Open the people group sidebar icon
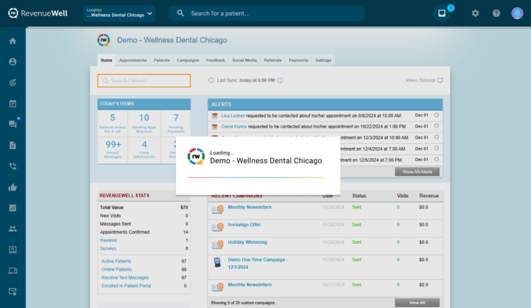This screenshot has width=531, height=308. point(12,229)
